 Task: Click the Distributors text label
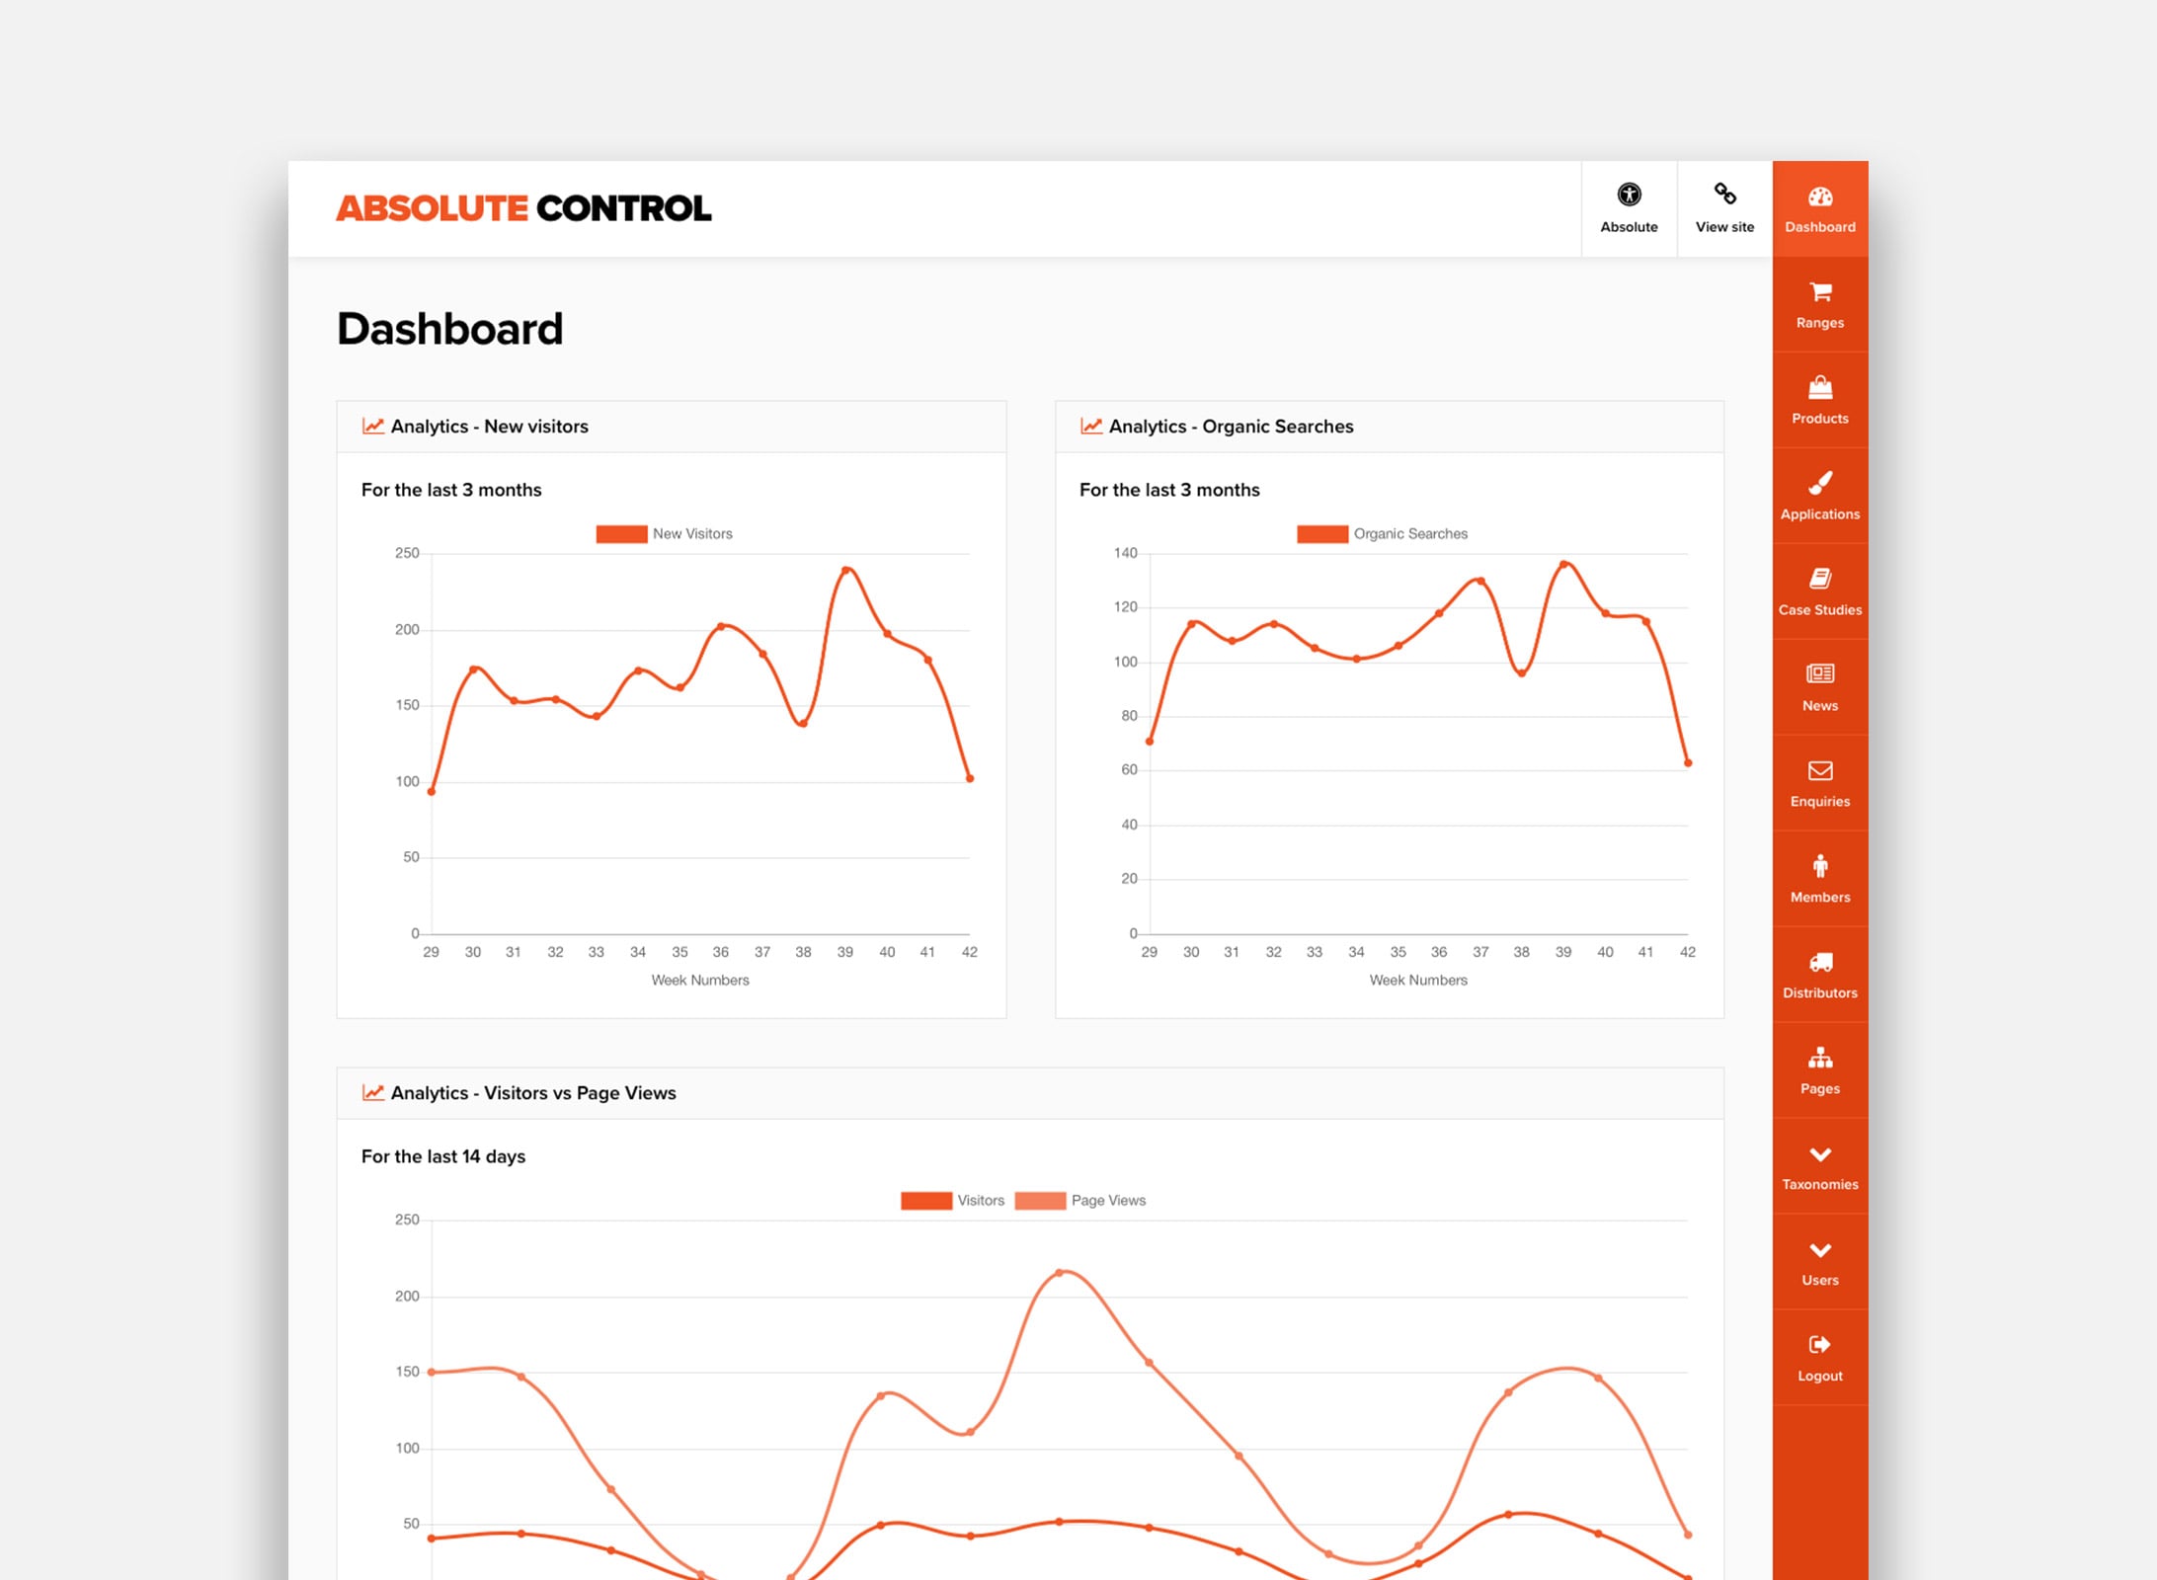(1819, 993)
